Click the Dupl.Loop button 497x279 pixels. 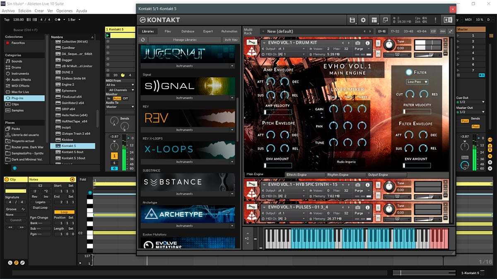[41, 207]
